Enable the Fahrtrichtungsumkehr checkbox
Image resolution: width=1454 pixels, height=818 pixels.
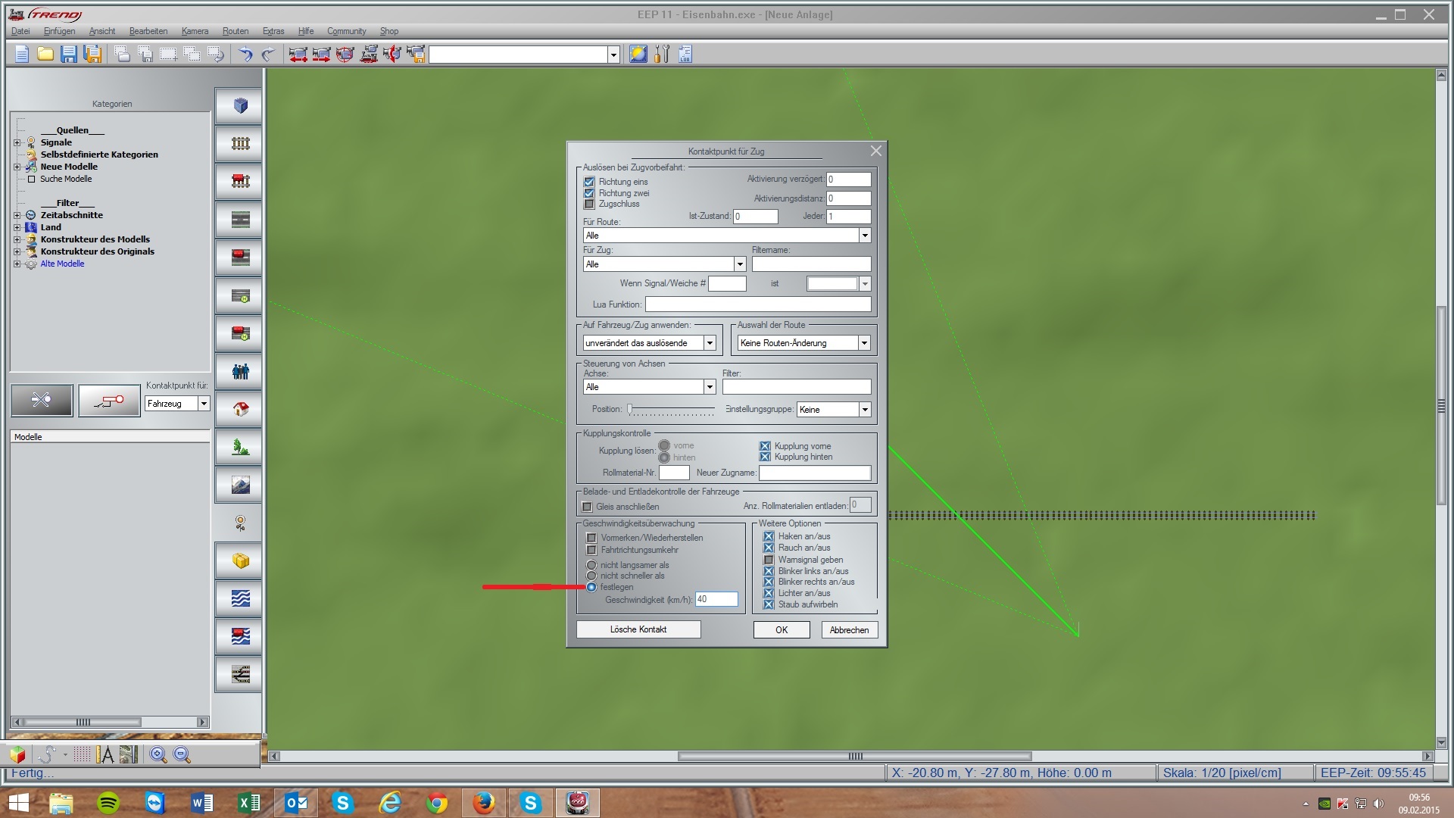coord(591,550)
